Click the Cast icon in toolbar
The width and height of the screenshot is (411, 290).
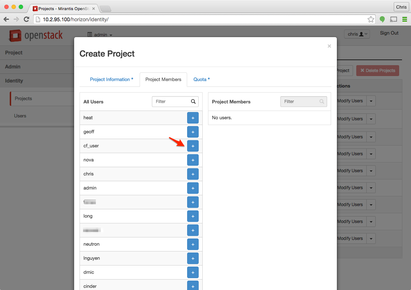click(393, 19)
